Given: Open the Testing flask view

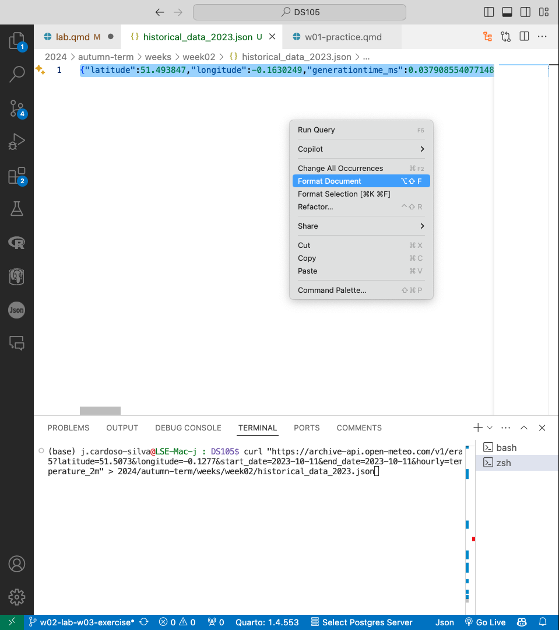Looking at the screenshot, I should (17, 209).
